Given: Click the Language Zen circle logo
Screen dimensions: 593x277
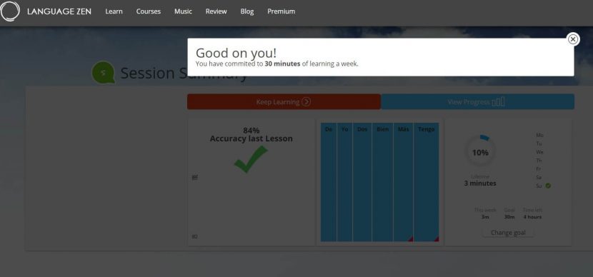Looking at the screenshot, I should pos(10,11).
